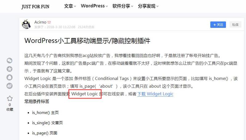Open Acirno's avatar image

pyautogui.click(x=26, y=24)
